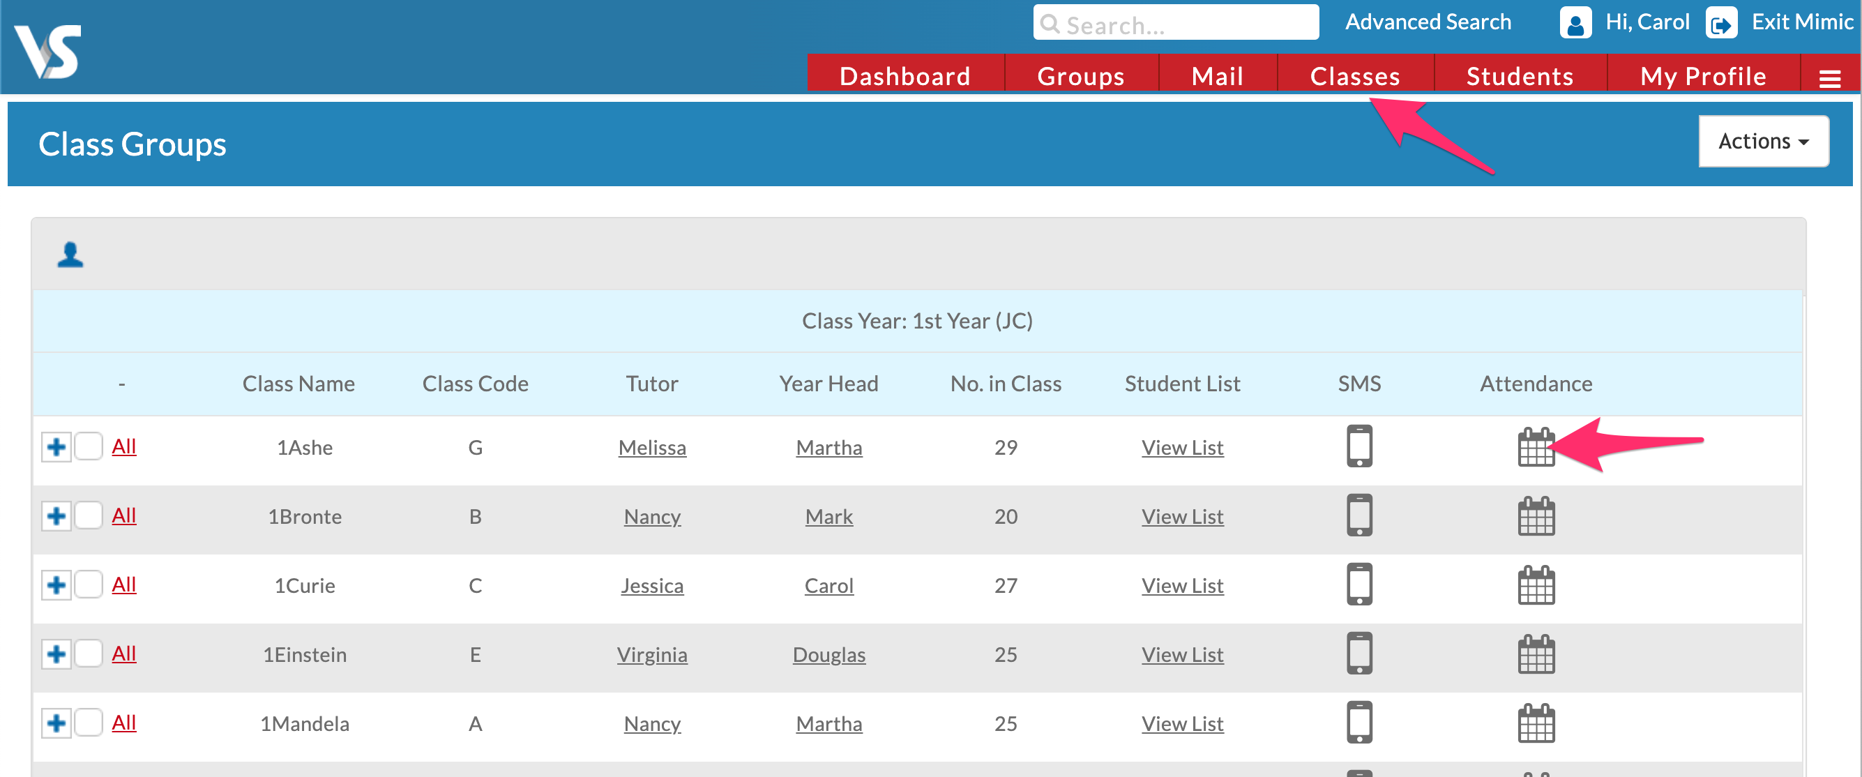Focus the Search input field
The height and width of the screenshot is (777, 1862).
[1176, 22]
